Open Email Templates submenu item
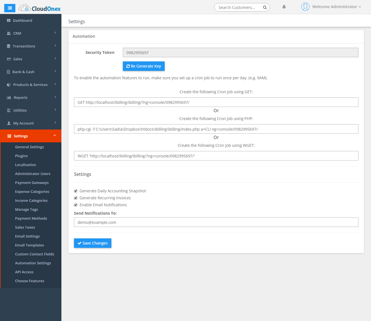Image resolution: width=371 pixels, height=321 pixels. 30,245
